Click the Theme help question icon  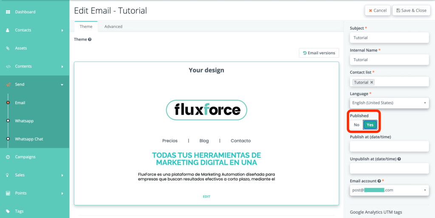pyautogui.click(x=90, y=40)
